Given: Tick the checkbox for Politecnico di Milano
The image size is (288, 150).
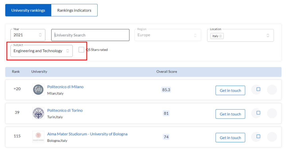Looking at the screenshot, I should pyautogui.click(x=258, y=89).
